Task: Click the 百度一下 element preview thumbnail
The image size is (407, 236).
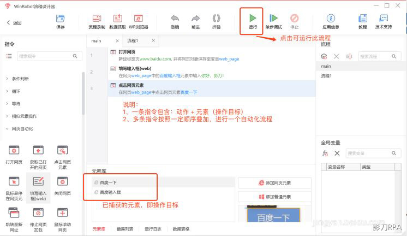Action: point(273,214)
